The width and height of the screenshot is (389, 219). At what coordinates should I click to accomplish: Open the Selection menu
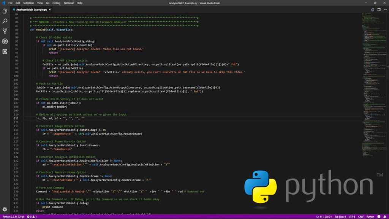coord(28,3)
